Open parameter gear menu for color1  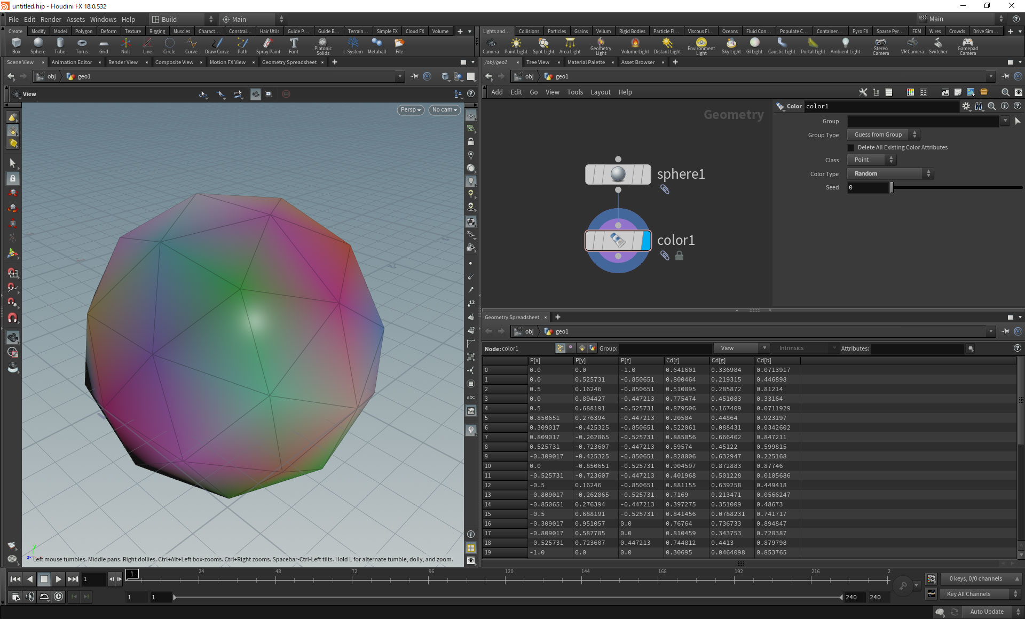point(966,106)
